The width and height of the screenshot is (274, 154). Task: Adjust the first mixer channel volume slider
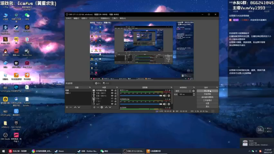[x=141, y=96]
